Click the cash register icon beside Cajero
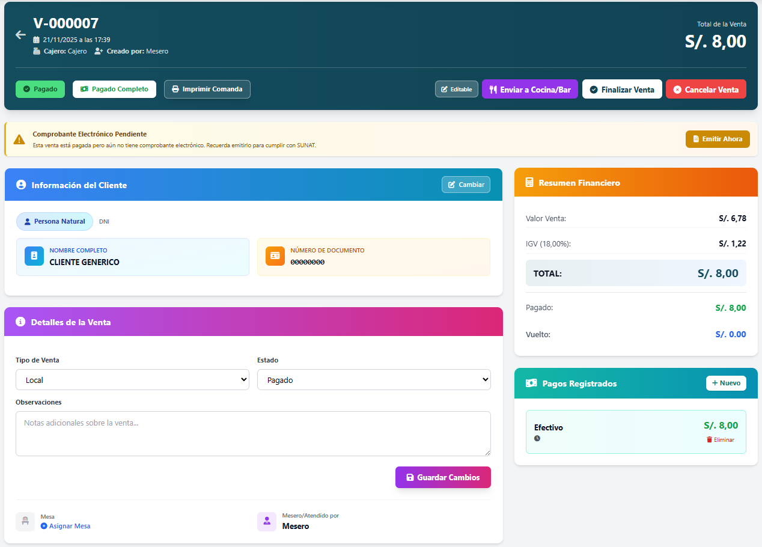Screen dimensions: 762x547 [37, 51]
